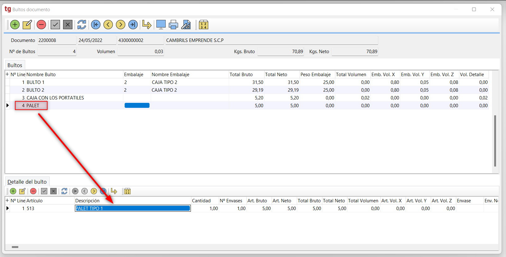The width and height of the screenshot is (506, 257).
Task: Click the highlighted Embalaje cell of the PALET row
Action: pos(137,106)
